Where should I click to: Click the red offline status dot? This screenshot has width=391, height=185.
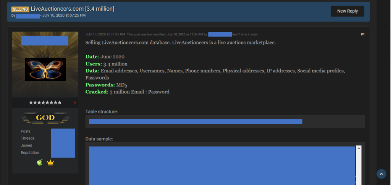[x=75, y=102]
